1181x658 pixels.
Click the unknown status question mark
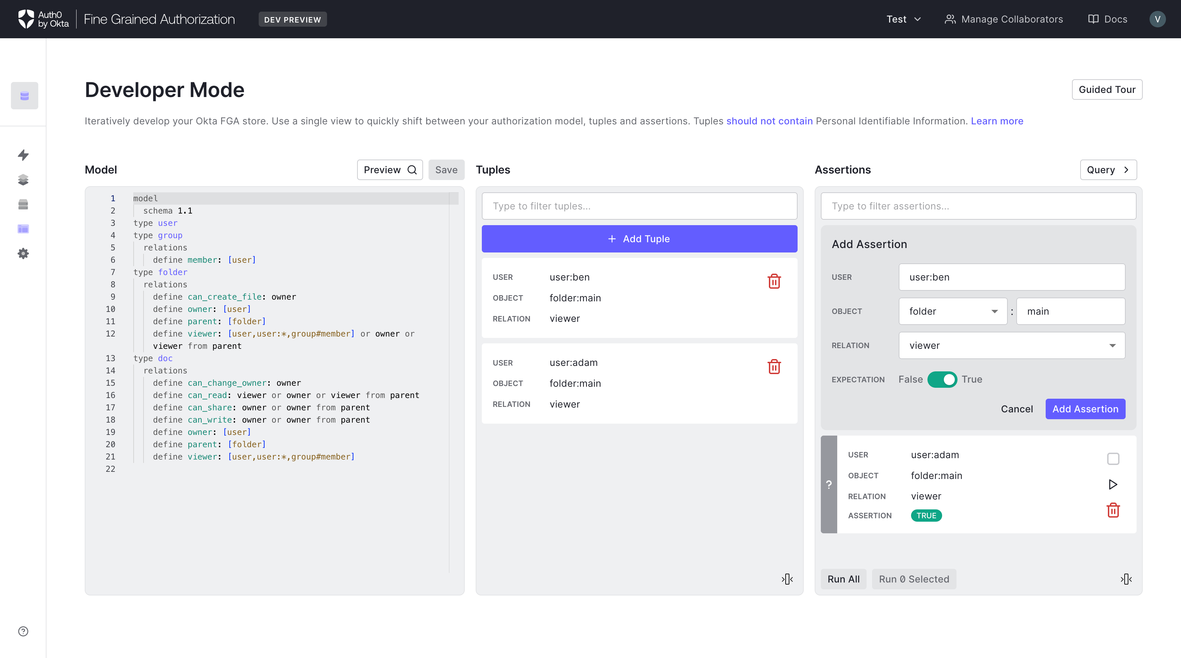coord(828,484)
